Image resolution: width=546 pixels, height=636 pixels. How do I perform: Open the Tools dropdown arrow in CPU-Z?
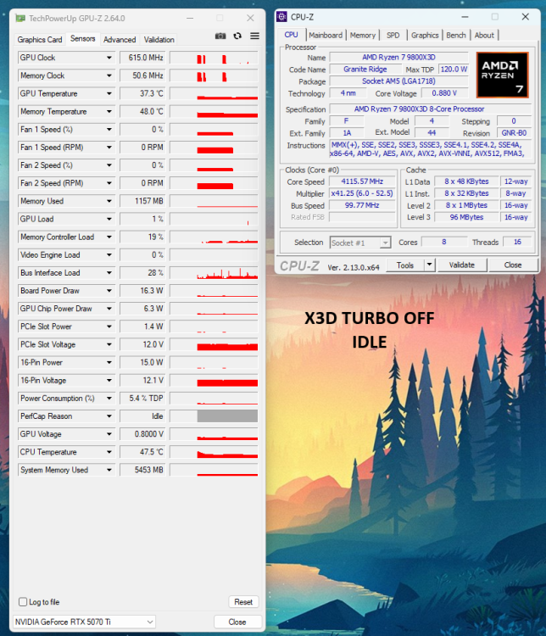coord(430,265)
